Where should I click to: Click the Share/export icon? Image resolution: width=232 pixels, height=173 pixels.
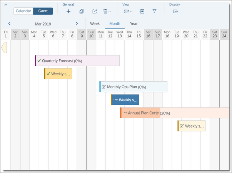tap(95, 12)
